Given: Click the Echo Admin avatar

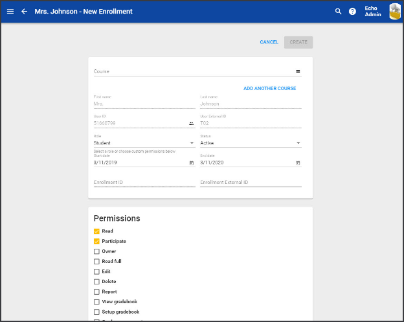Looking at the screenshot, I should pos(394,12).
